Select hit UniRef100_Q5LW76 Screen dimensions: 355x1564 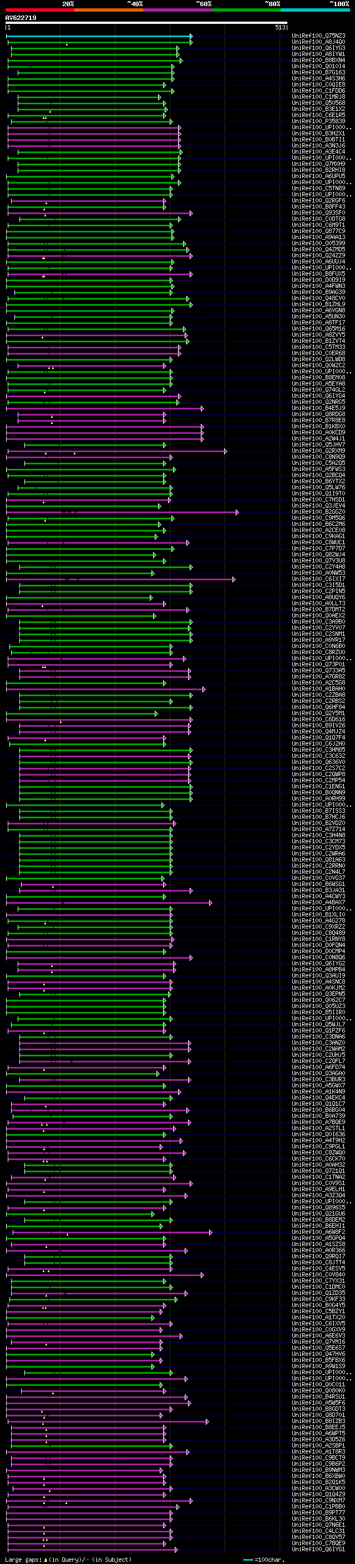click(x=318, y=488)
